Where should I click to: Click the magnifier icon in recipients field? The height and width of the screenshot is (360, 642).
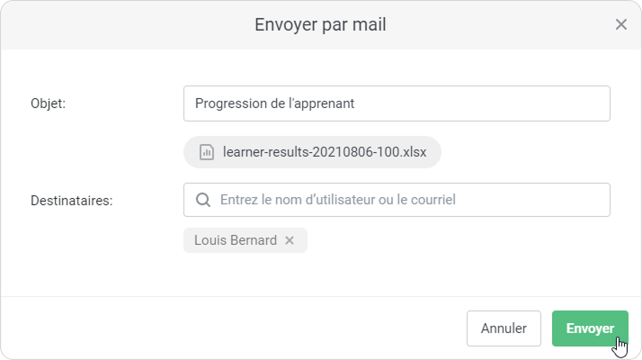pos(203,200)
